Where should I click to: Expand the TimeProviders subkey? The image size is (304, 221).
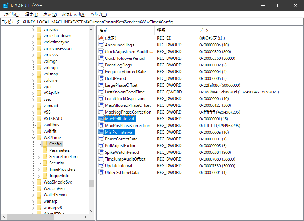39,169
